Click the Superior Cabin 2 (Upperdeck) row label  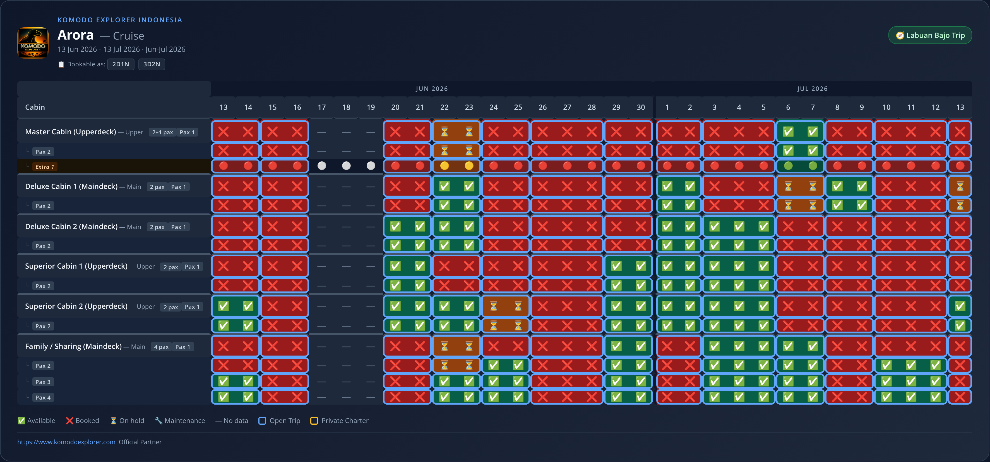tap(76, 306)
